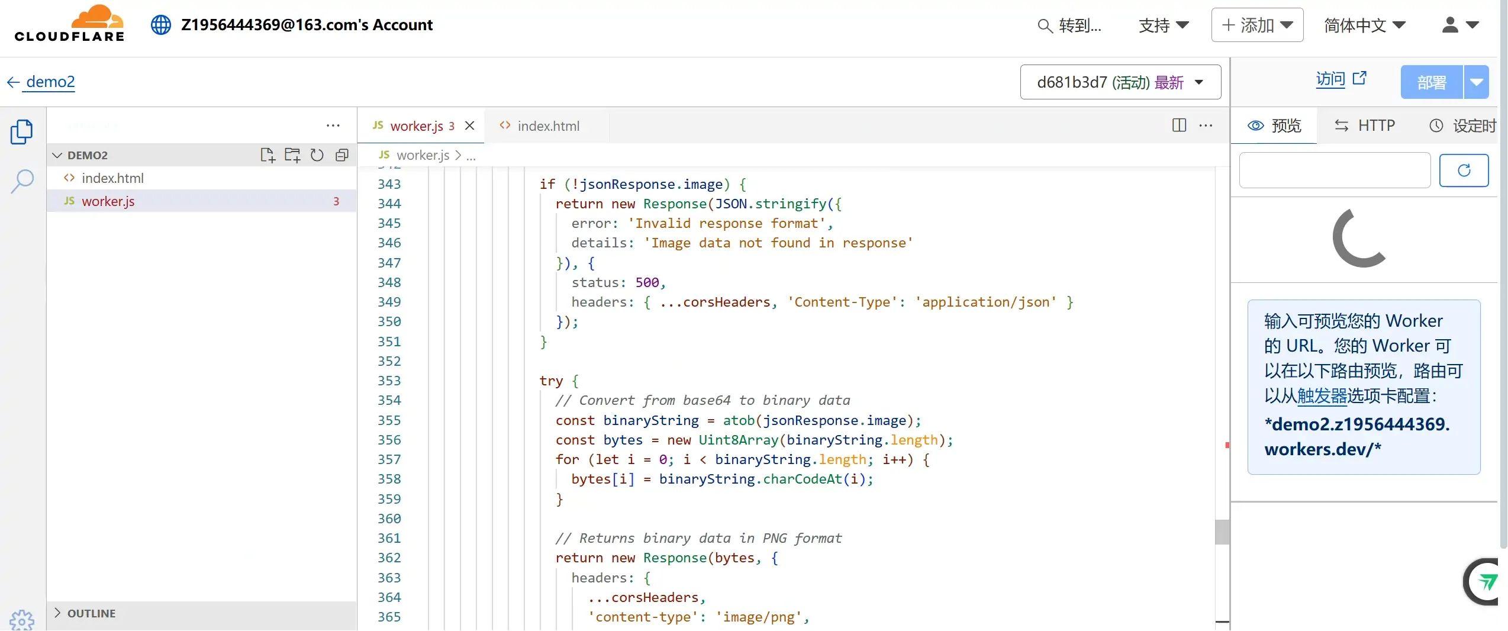
Task: Click the editor vertical scrollbar thumb
Action: pos(1222,532)
